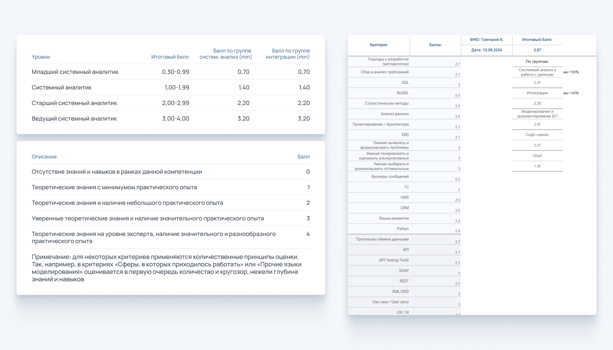
Task: Click the 'Балл' header in description table
Action: click(304, 157)
